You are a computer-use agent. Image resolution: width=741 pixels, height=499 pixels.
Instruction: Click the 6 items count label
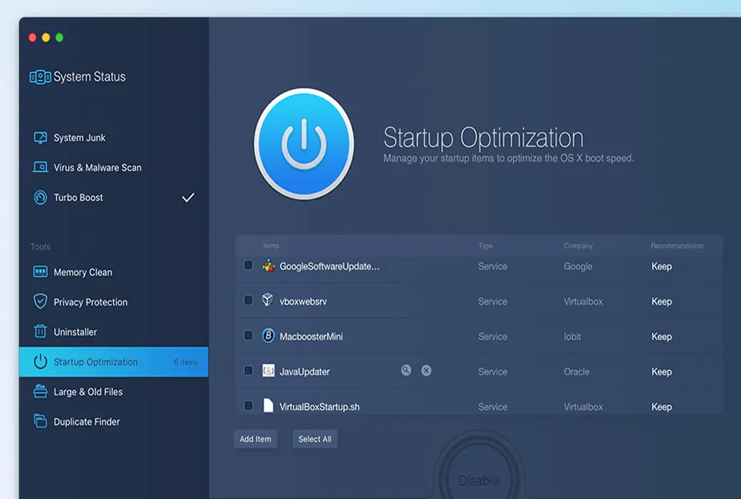pos(186,362)
